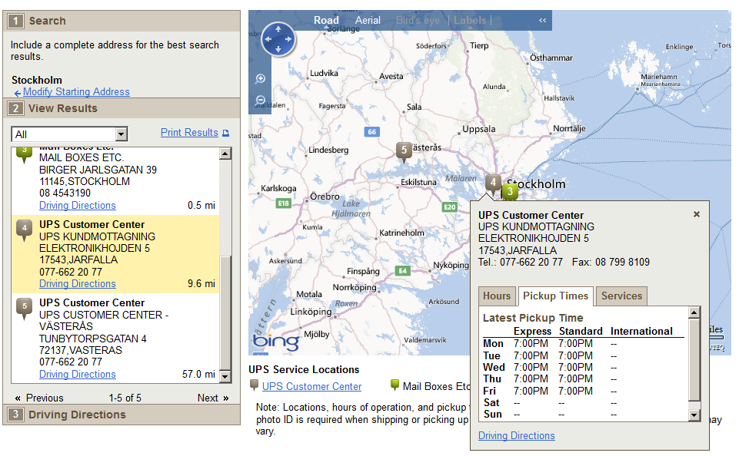This screenshot has width=749, height=456.
Task: Go to Previous results page
Action: (39, 398)
